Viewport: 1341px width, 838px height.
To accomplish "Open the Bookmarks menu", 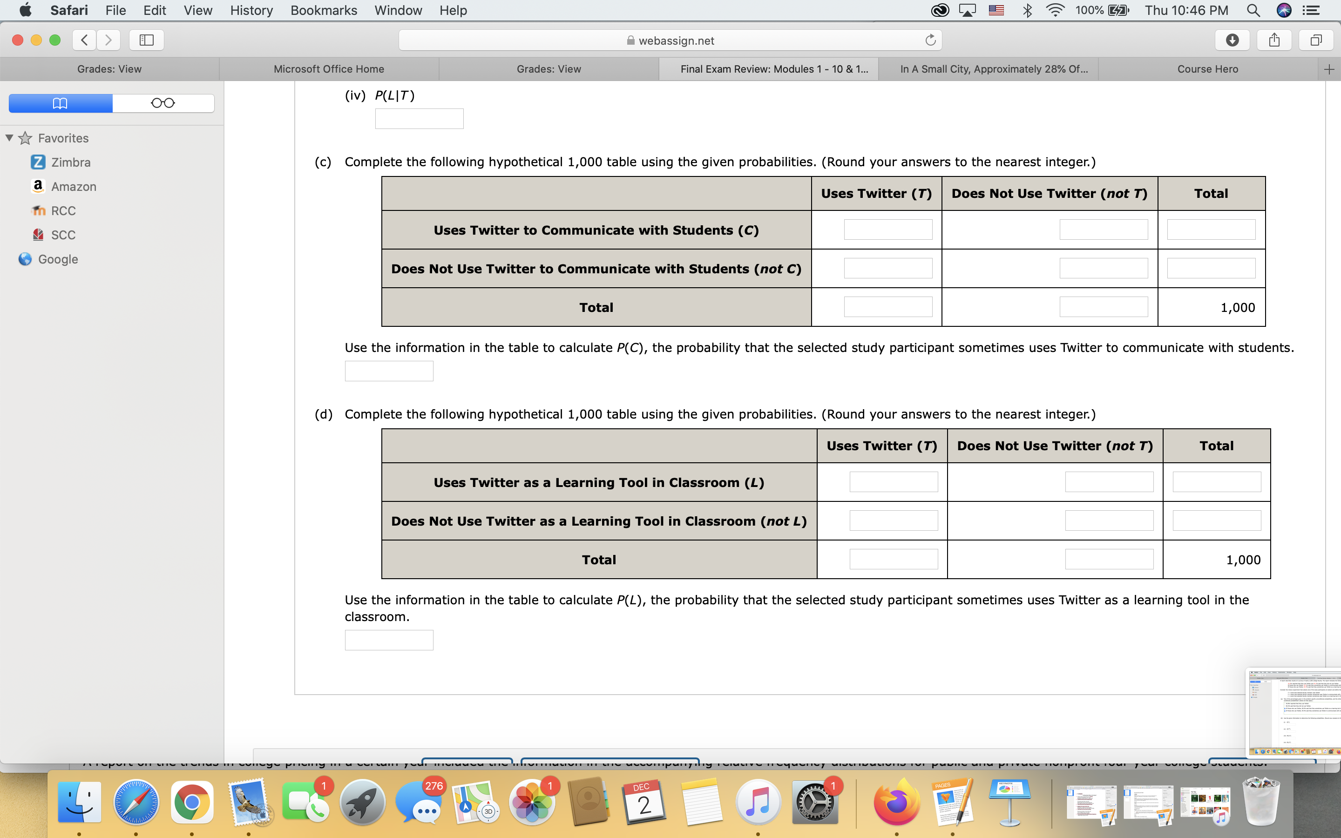I will [x=324, y=11].
